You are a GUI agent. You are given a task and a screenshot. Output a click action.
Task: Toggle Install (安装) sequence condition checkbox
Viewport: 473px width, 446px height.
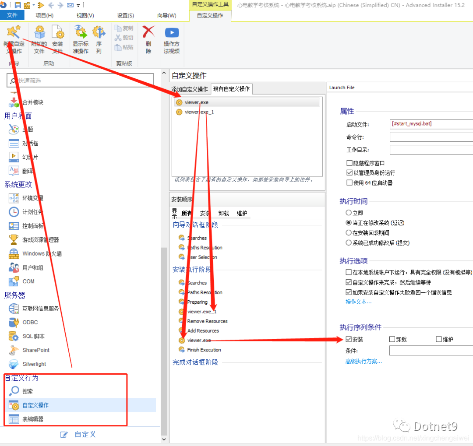coord(349,339)
